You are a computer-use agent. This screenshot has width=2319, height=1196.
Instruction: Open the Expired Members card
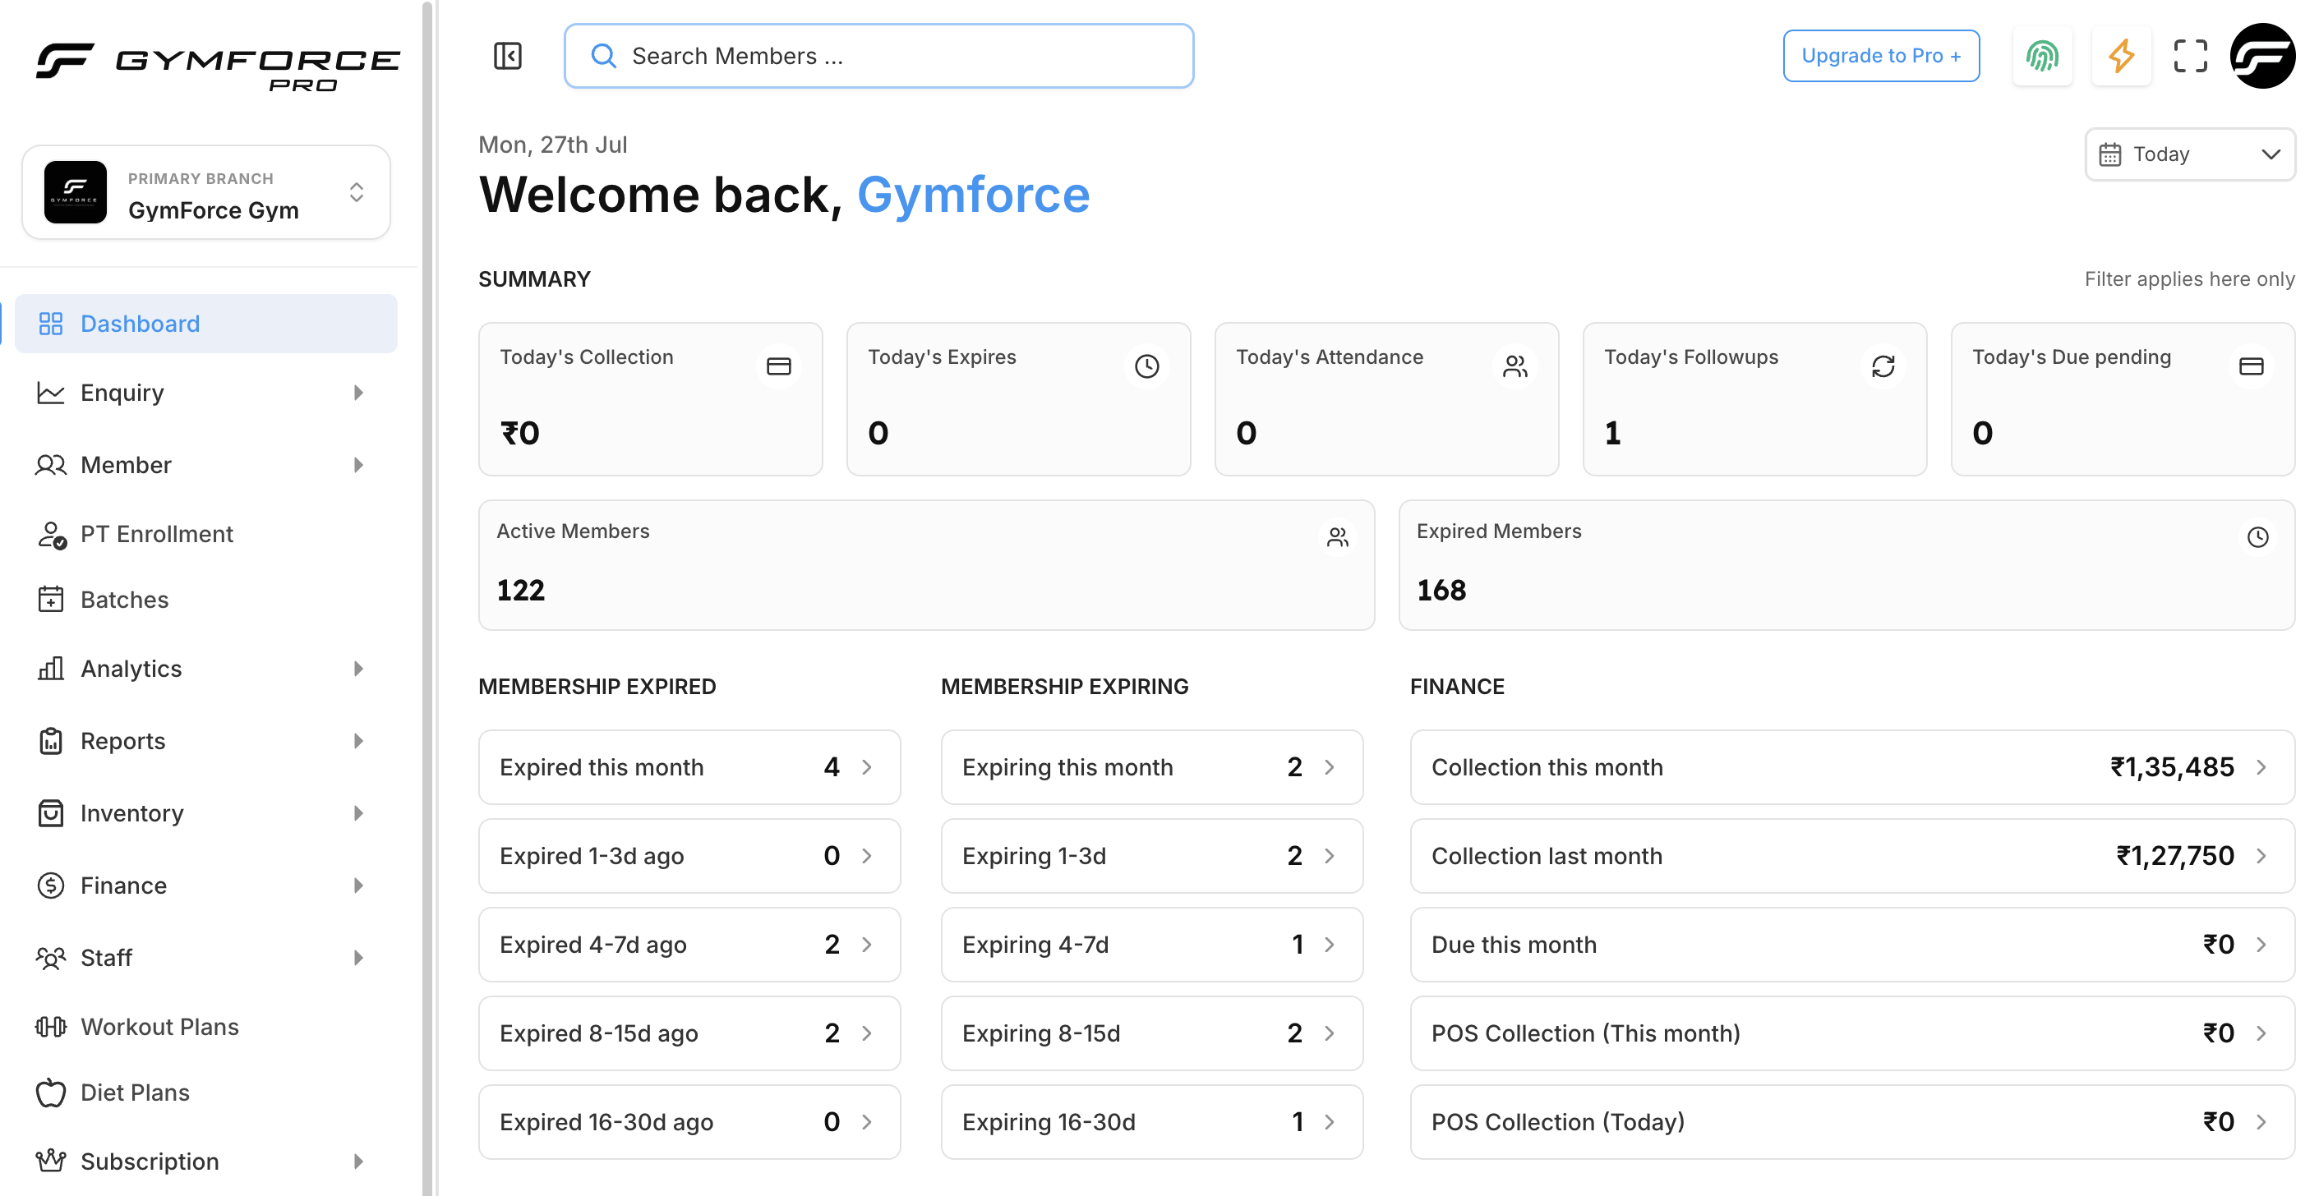1846,565
